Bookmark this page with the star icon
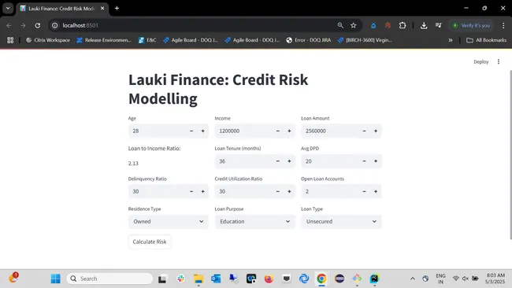 click(x=354, y=25)
